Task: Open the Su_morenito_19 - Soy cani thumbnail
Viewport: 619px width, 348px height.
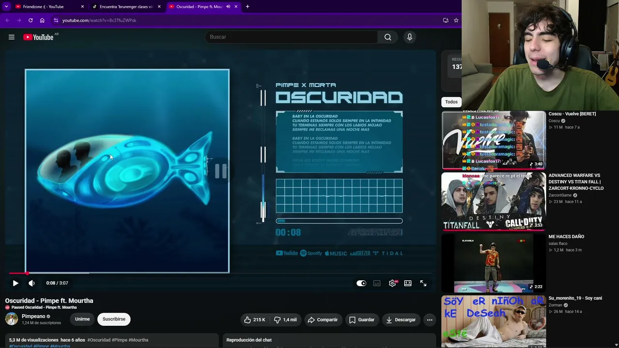Action: point(494,321)
